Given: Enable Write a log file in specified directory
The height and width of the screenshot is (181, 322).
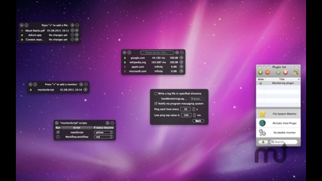Looking at the screenshot, I should pos(156,93).
